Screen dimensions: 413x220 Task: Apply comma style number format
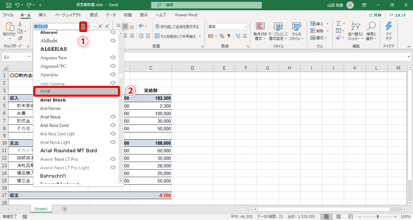(x=229, y=36)
